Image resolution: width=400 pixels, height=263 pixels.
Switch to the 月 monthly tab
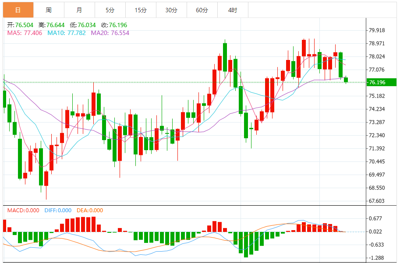click(79, 10)
